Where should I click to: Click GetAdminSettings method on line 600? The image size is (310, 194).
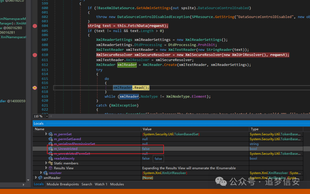[x=153, y=8]
